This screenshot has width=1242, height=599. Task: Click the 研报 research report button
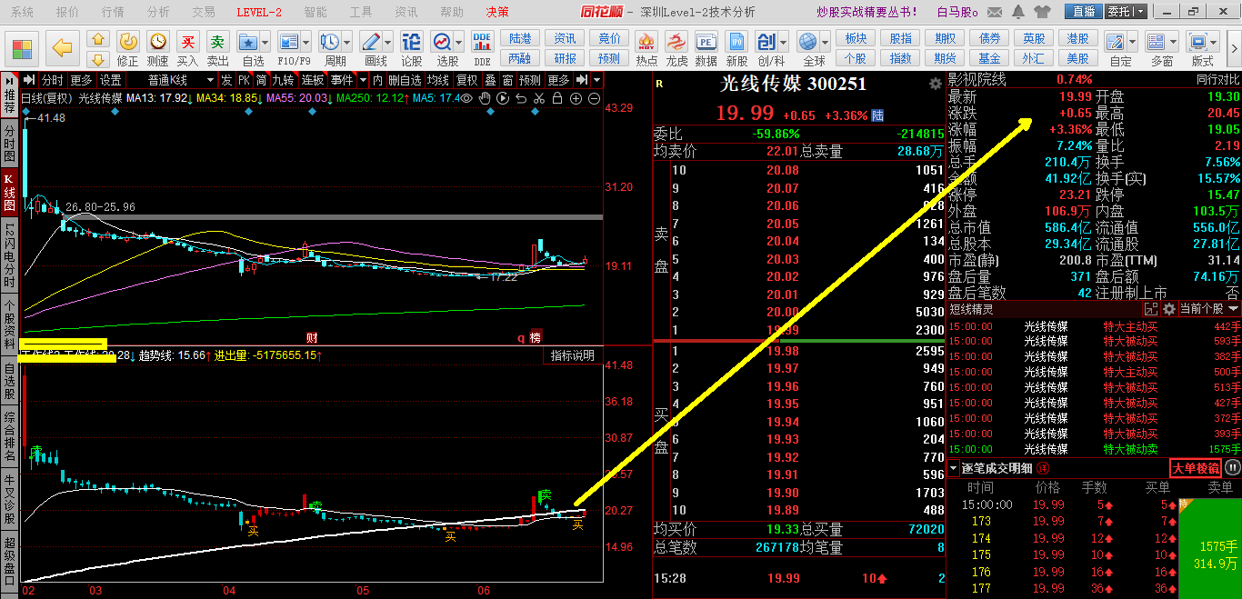(x=565, y=58)
